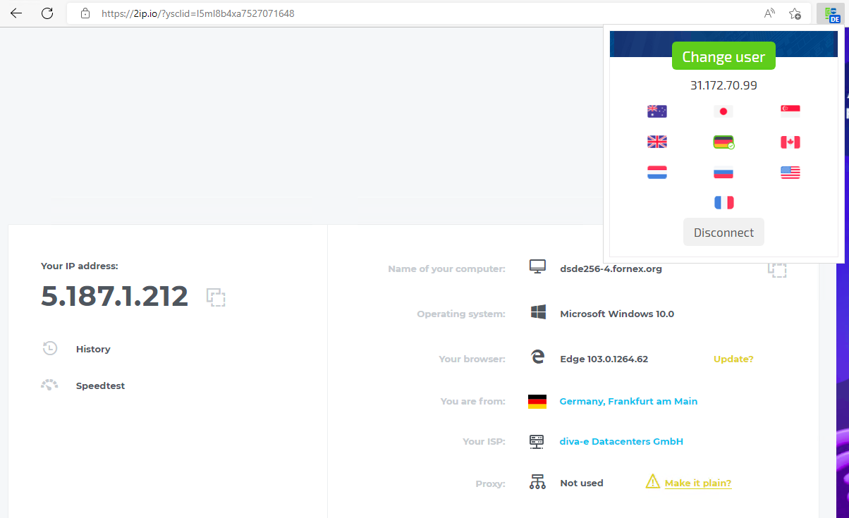Screen dimensions: 849x518
Task: Click VPN IP 31.172.70.99 text
Action: click(x=723, y=85)
